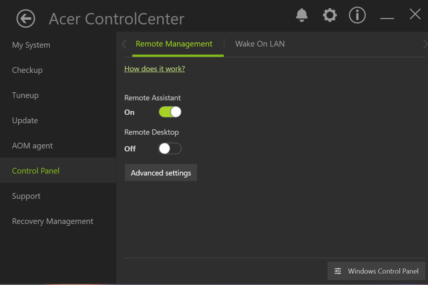The width and height of the screenshot is (428, 285).
Task: Open Recovery Management in sidebar
Action: (53, 221)
